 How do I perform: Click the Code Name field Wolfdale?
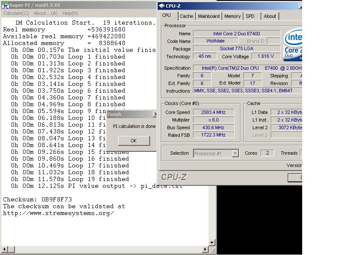tap(215, 41)
